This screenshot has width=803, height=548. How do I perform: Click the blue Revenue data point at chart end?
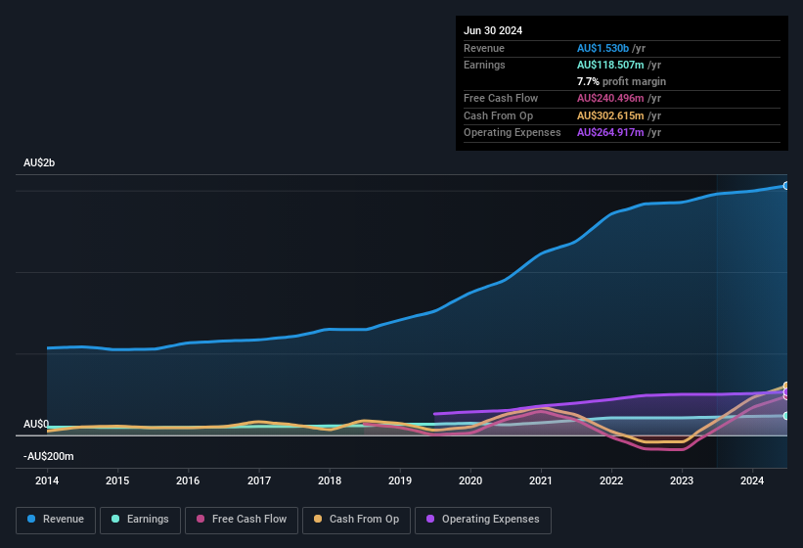(786, 186)
